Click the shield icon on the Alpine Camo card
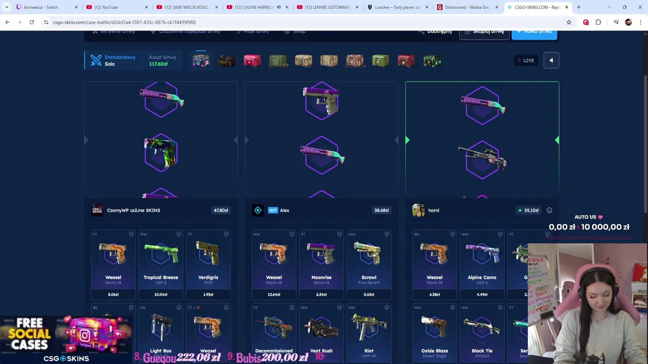Viewport: 648px width, 364px height. [500, 235]
